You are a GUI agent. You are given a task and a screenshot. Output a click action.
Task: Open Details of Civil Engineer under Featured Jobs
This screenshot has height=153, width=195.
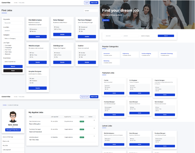click(139, 93)
